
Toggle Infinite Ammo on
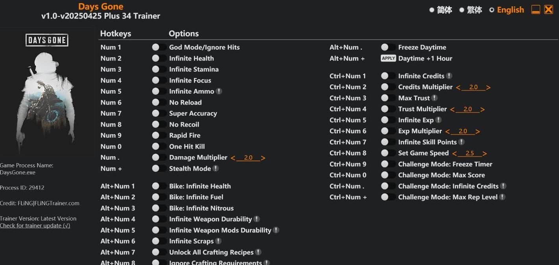click(159, 91)
